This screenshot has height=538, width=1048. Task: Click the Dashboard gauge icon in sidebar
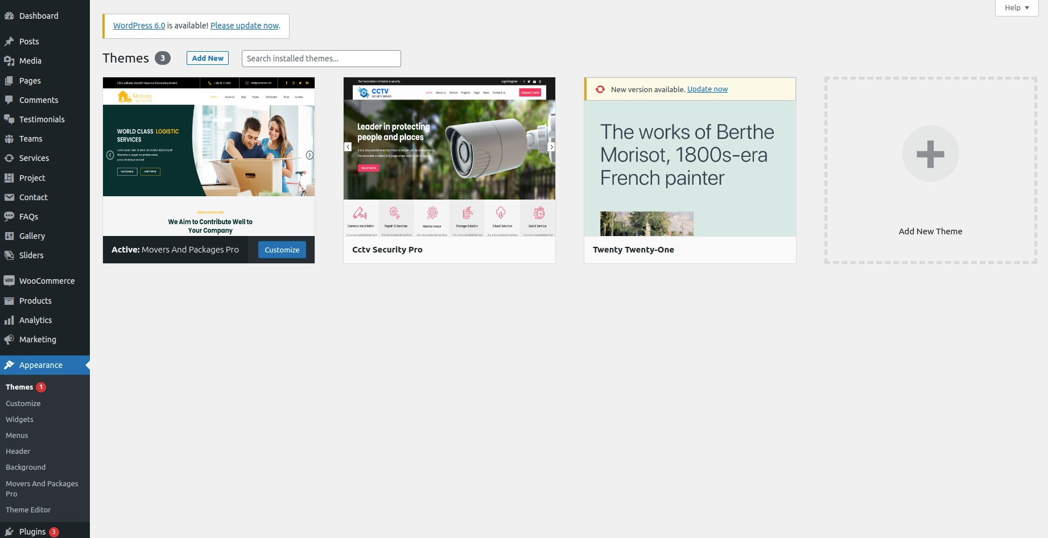tap(9, 16)
